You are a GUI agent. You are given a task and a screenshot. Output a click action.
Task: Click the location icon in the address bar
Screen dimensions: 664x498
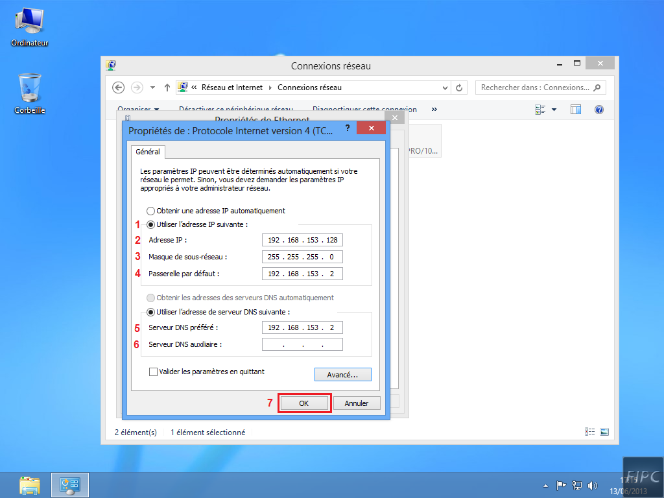point(182,88)
